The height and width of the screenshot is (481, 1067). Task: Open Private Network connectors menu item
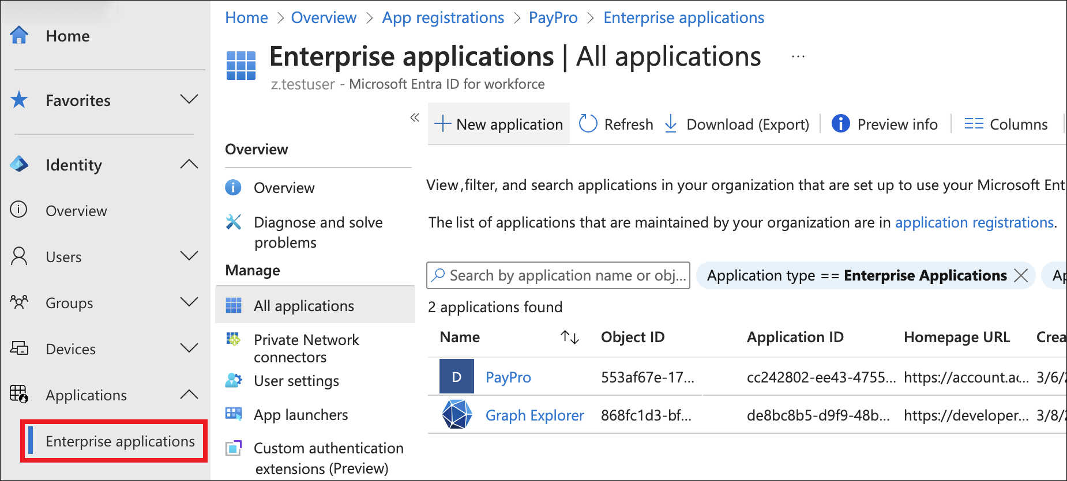pyautogui.click(x=306, y=348)
